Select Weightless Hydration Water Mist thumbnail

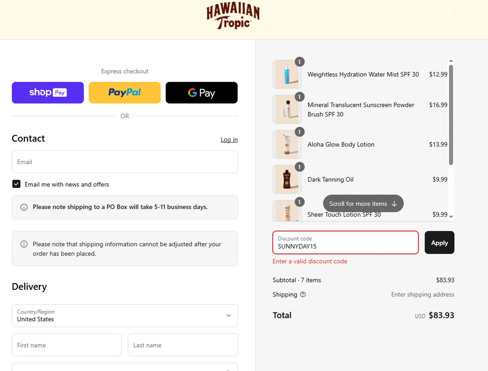point(287,74)
